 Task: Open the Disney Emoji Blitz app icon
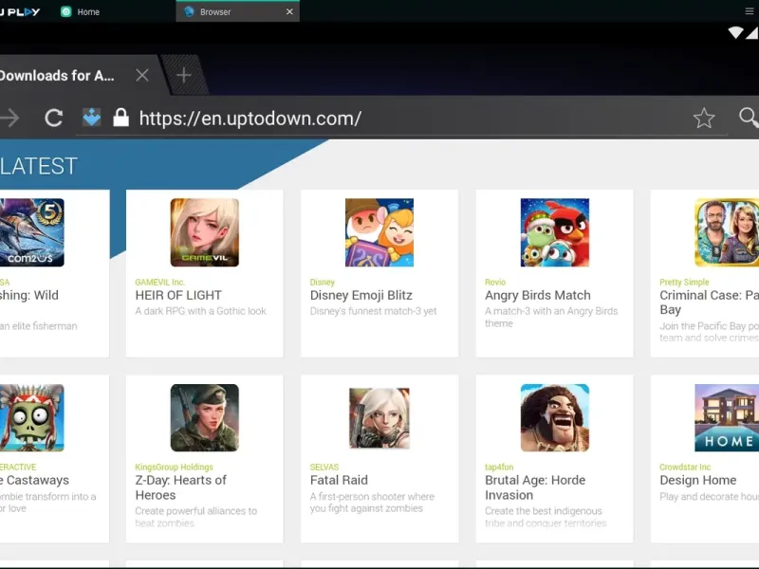379,232
